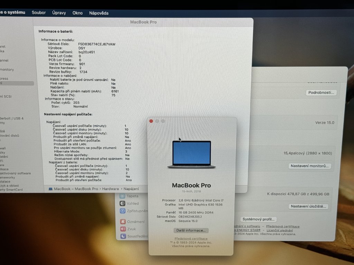Click the Systémový profil… button

(x=258, y=219)
